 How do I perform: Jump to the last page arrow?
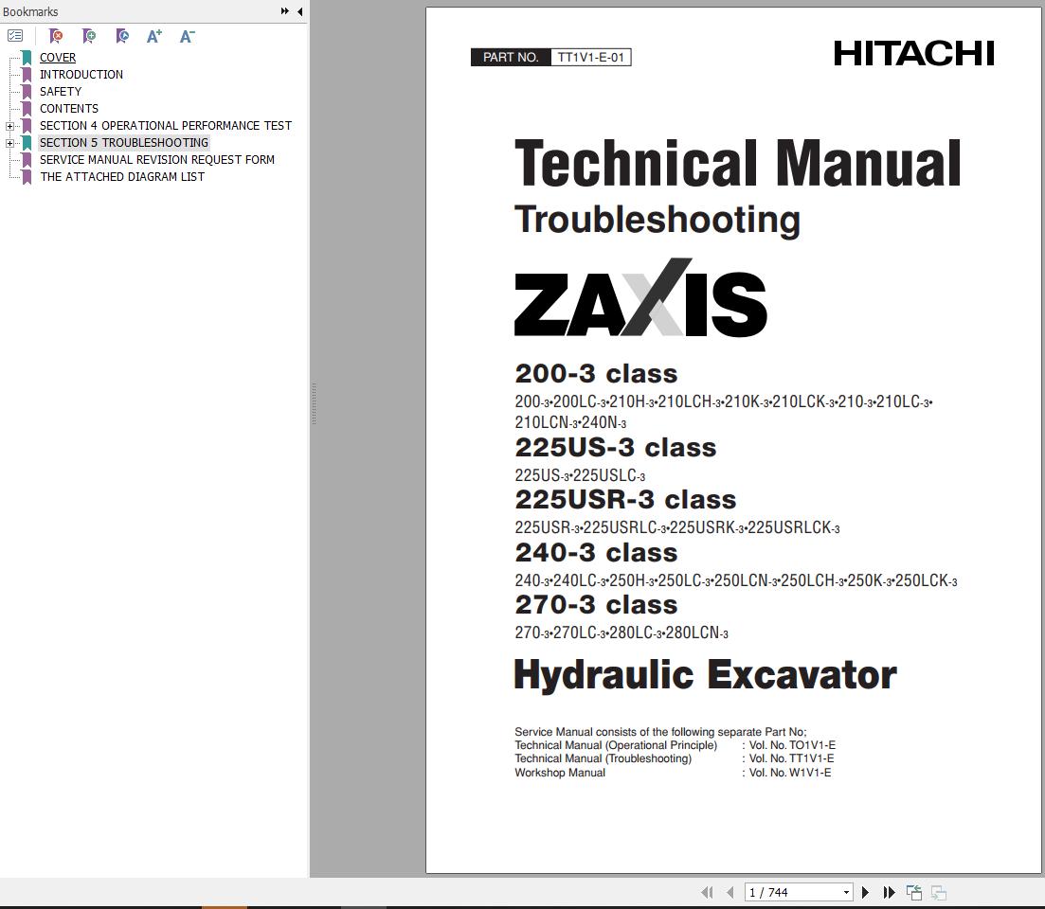click(889, 892)
